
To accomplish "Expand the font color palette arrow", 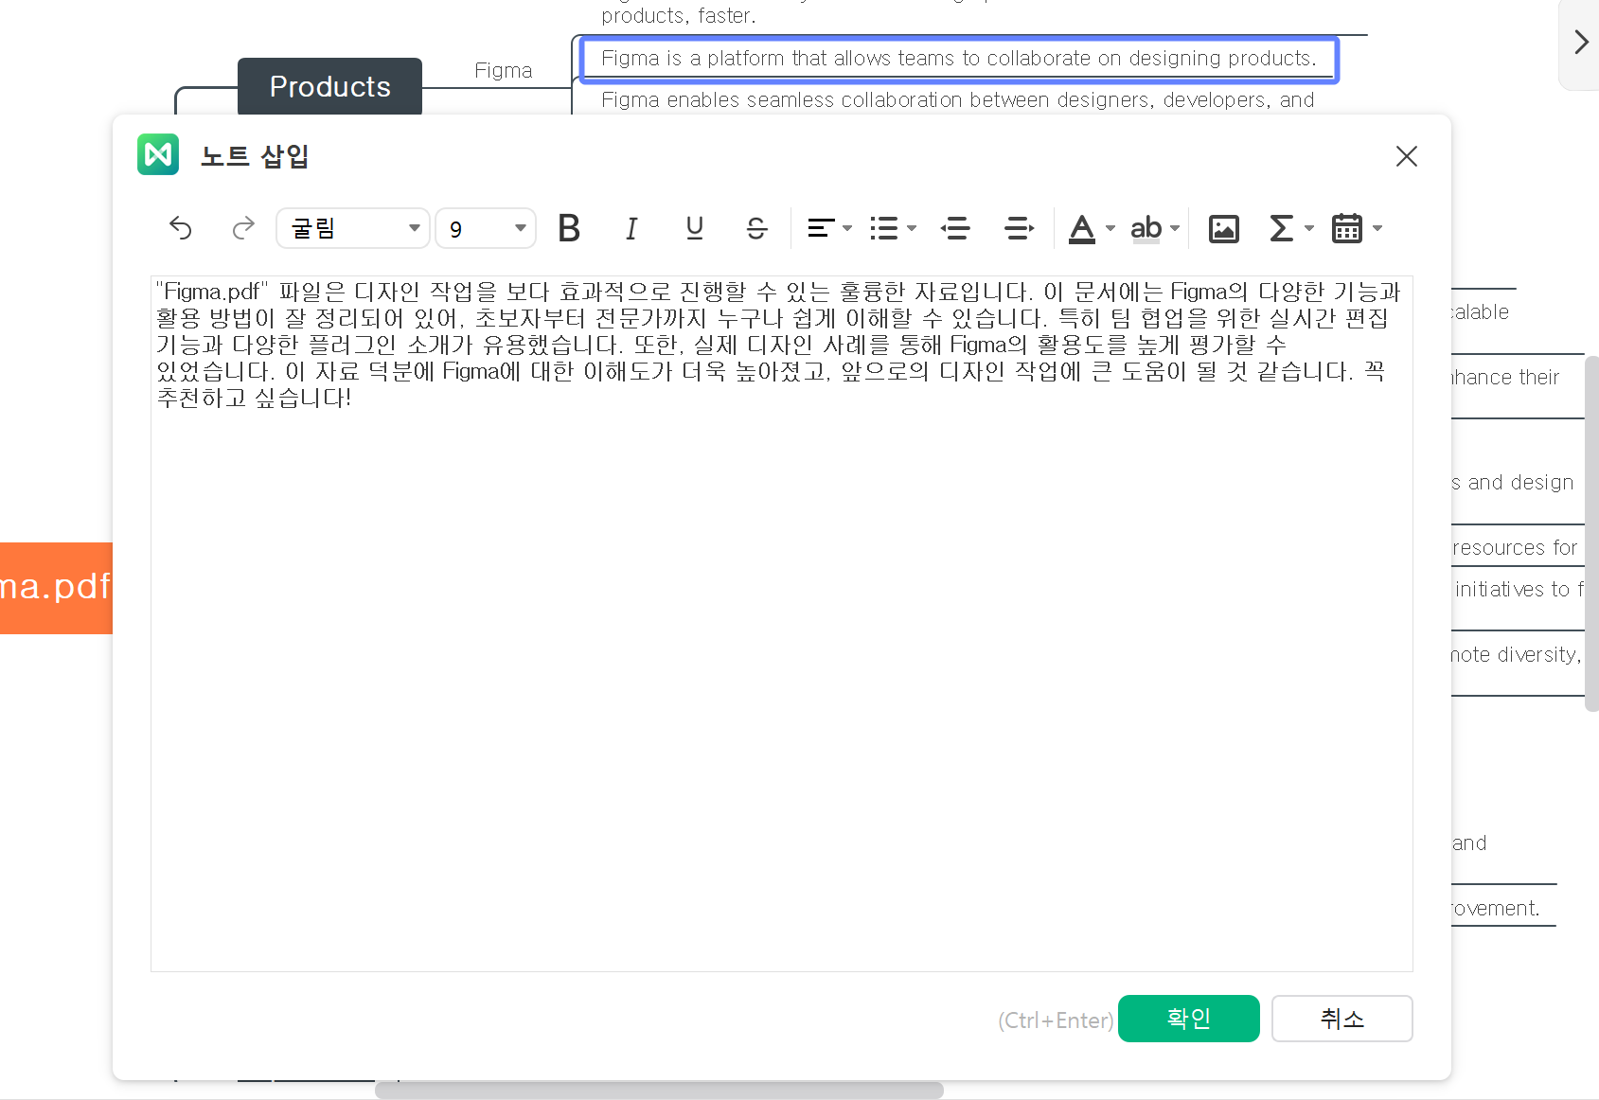I will coord(1110,228).
